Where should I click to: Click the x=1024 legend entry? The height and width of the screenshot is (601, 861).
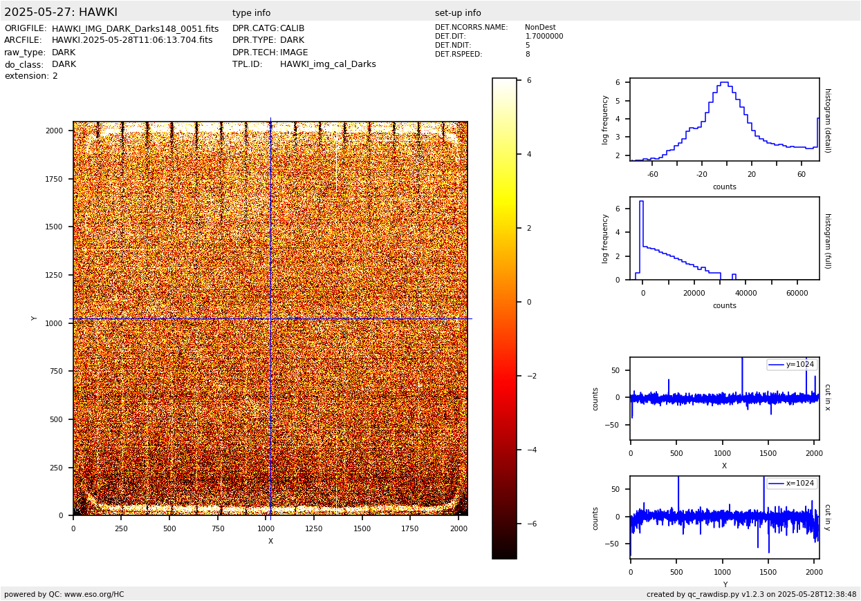tap(792, 484)
